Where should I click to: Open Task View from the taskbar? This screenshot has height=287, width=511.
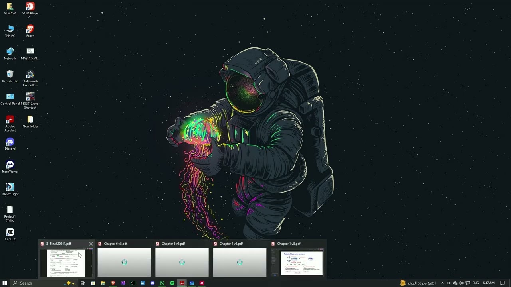click(83, 283)
